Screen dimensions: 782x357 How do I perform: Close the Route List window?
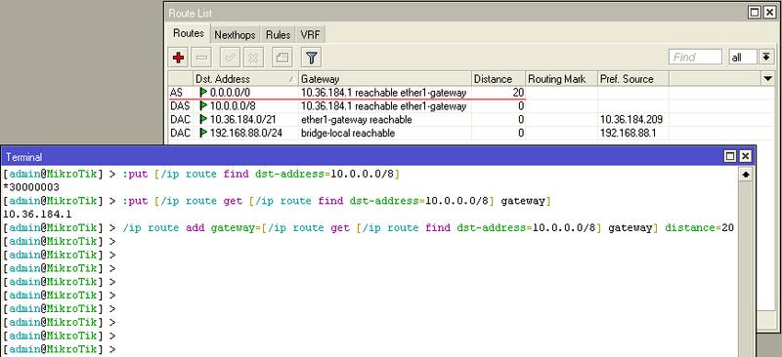tap(769, 13)
